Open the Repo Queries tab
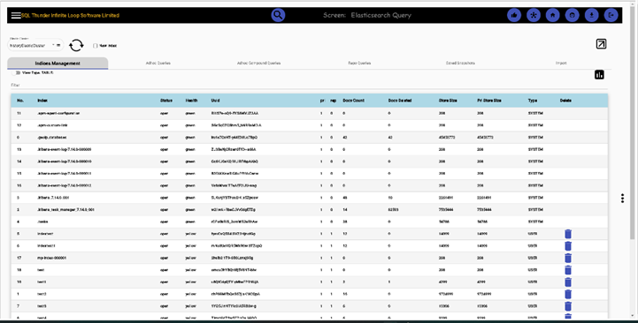Screen dimensions: 638x323 (x=359, y=64)
